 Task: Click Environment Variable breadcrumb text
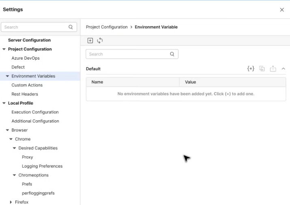click(156, 27)
